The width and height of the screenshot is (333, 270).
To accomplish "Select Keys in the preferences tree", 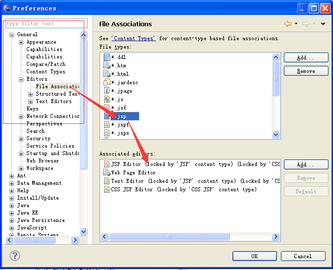I will coord(32,109).
